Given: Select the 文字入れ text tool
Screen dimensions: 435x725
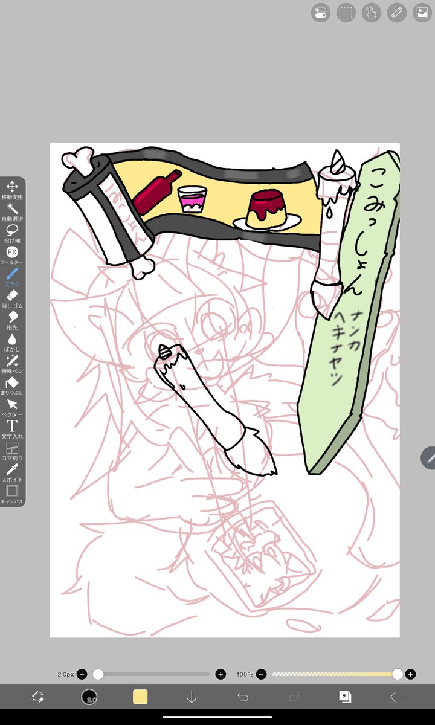Looking at the screenshot, I should pos(12,429).
